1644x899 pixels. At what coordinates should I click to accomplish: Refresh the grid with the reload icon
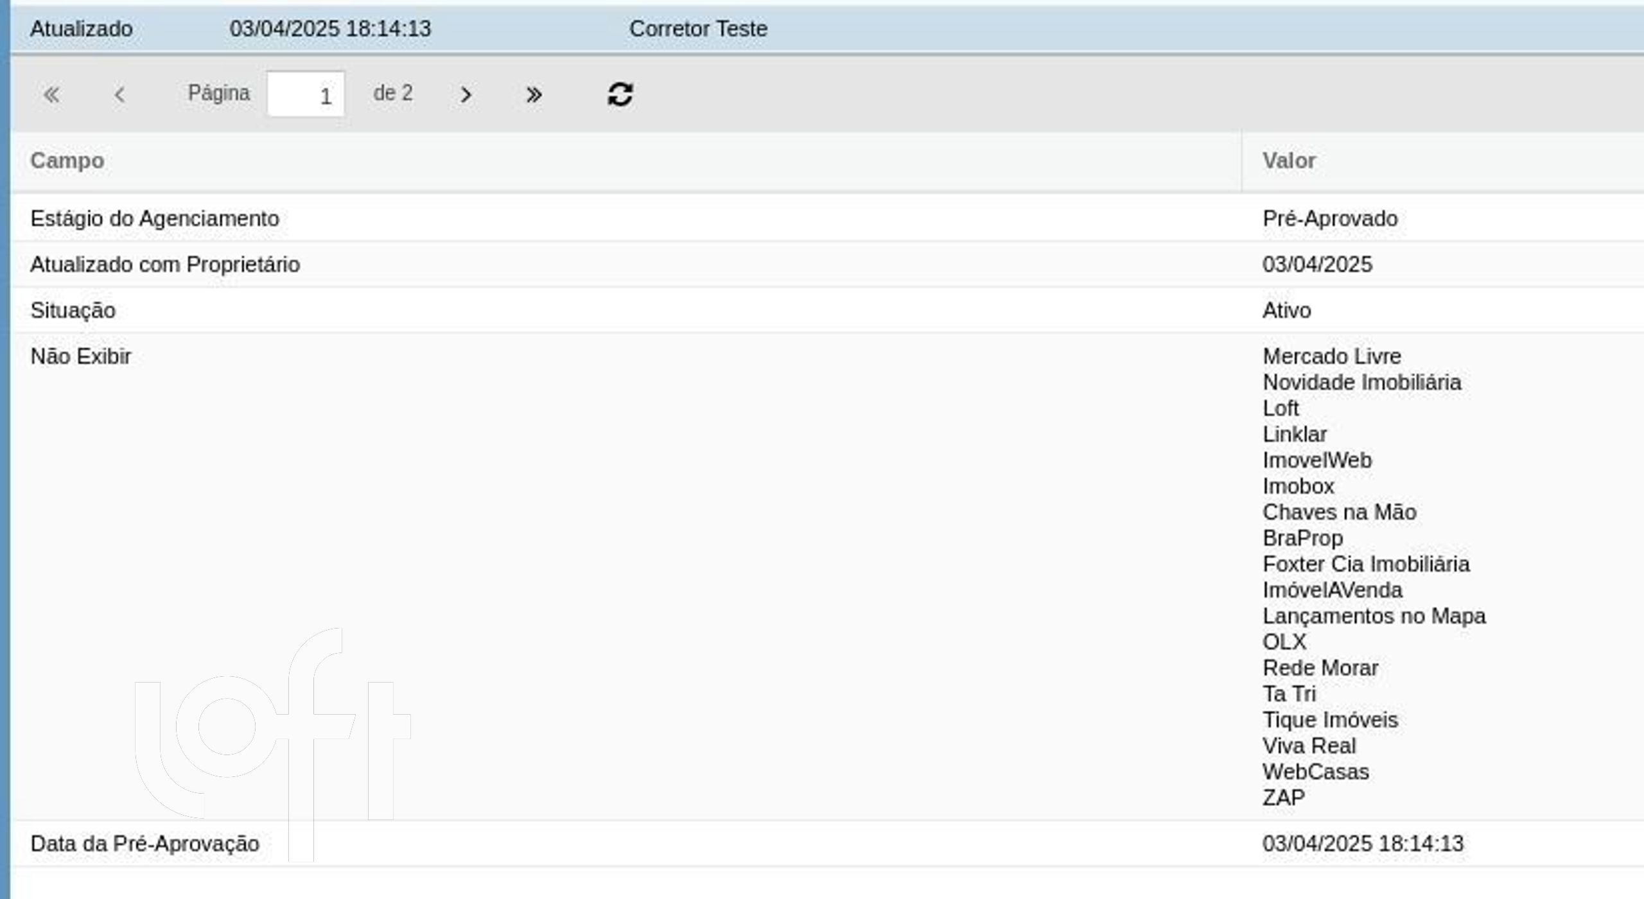pyautogui.click(x=620, y=94)
